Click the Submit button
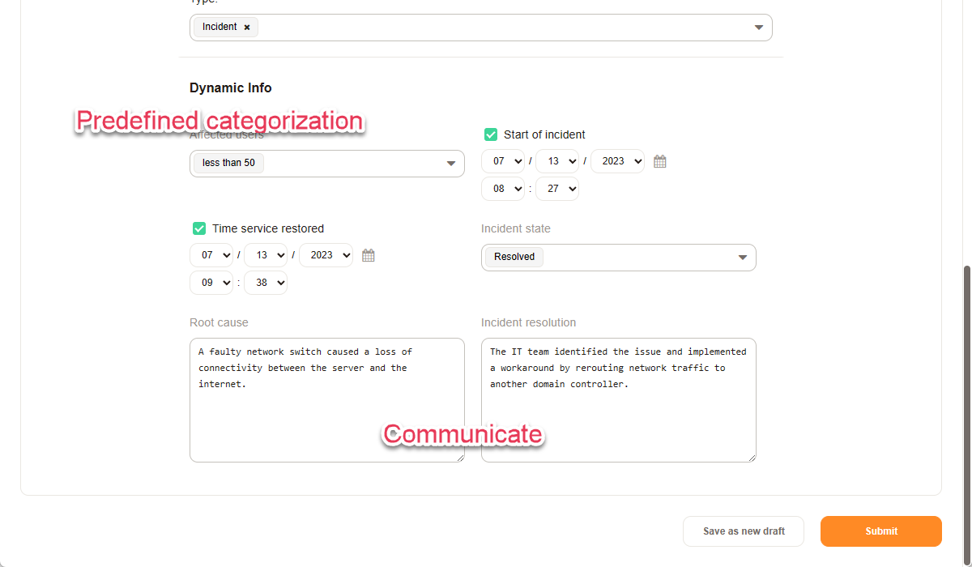Screen dimensions: 972x567 880,531
